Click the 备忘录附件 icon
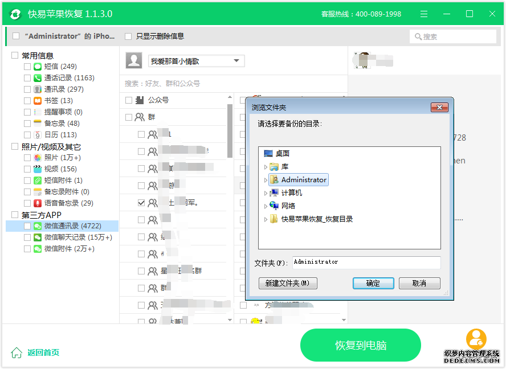 point(38,192)
